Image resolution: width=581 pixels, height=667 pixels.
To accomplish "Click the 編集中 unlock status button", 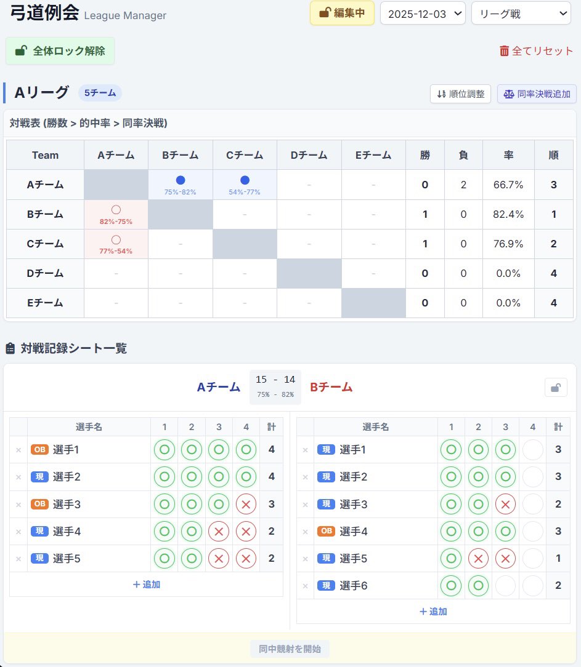I will (x=342, y=13).
